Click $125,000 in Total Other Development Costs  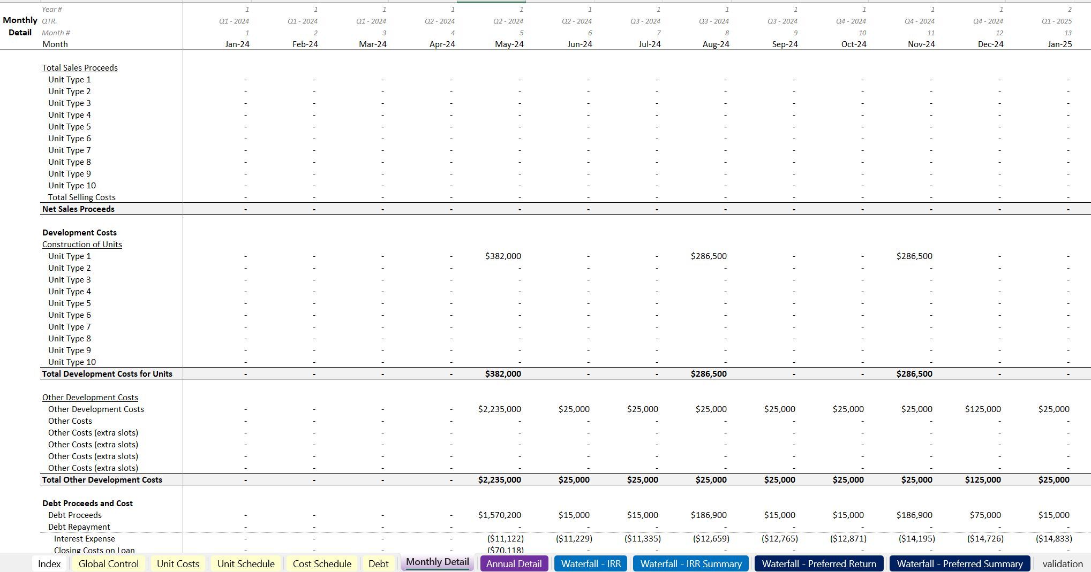983,480
